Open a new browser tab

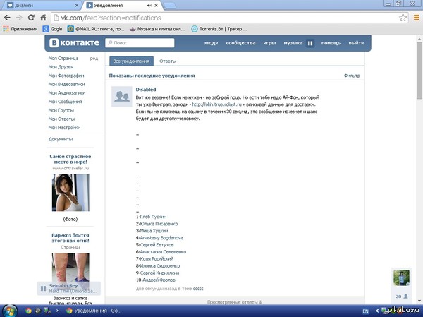click(169, 6)
